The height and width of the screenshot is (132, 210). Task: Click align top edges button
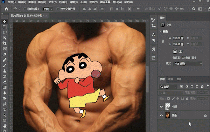pyautogui.click(x=111, y=9)
